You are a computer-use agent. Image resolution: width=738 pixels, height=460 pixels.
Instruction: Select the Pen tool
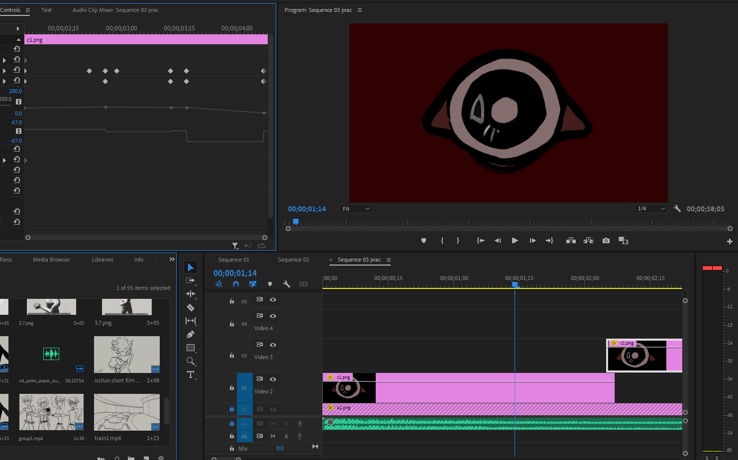coord(191,334)
